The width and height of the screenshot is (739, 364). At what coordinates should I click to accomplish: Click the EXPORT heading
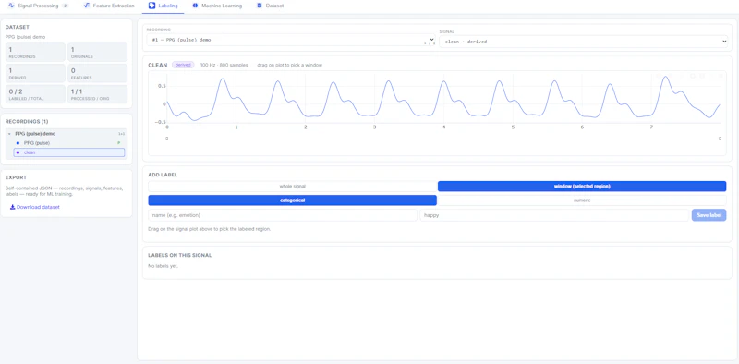click(x=15, y=177)
